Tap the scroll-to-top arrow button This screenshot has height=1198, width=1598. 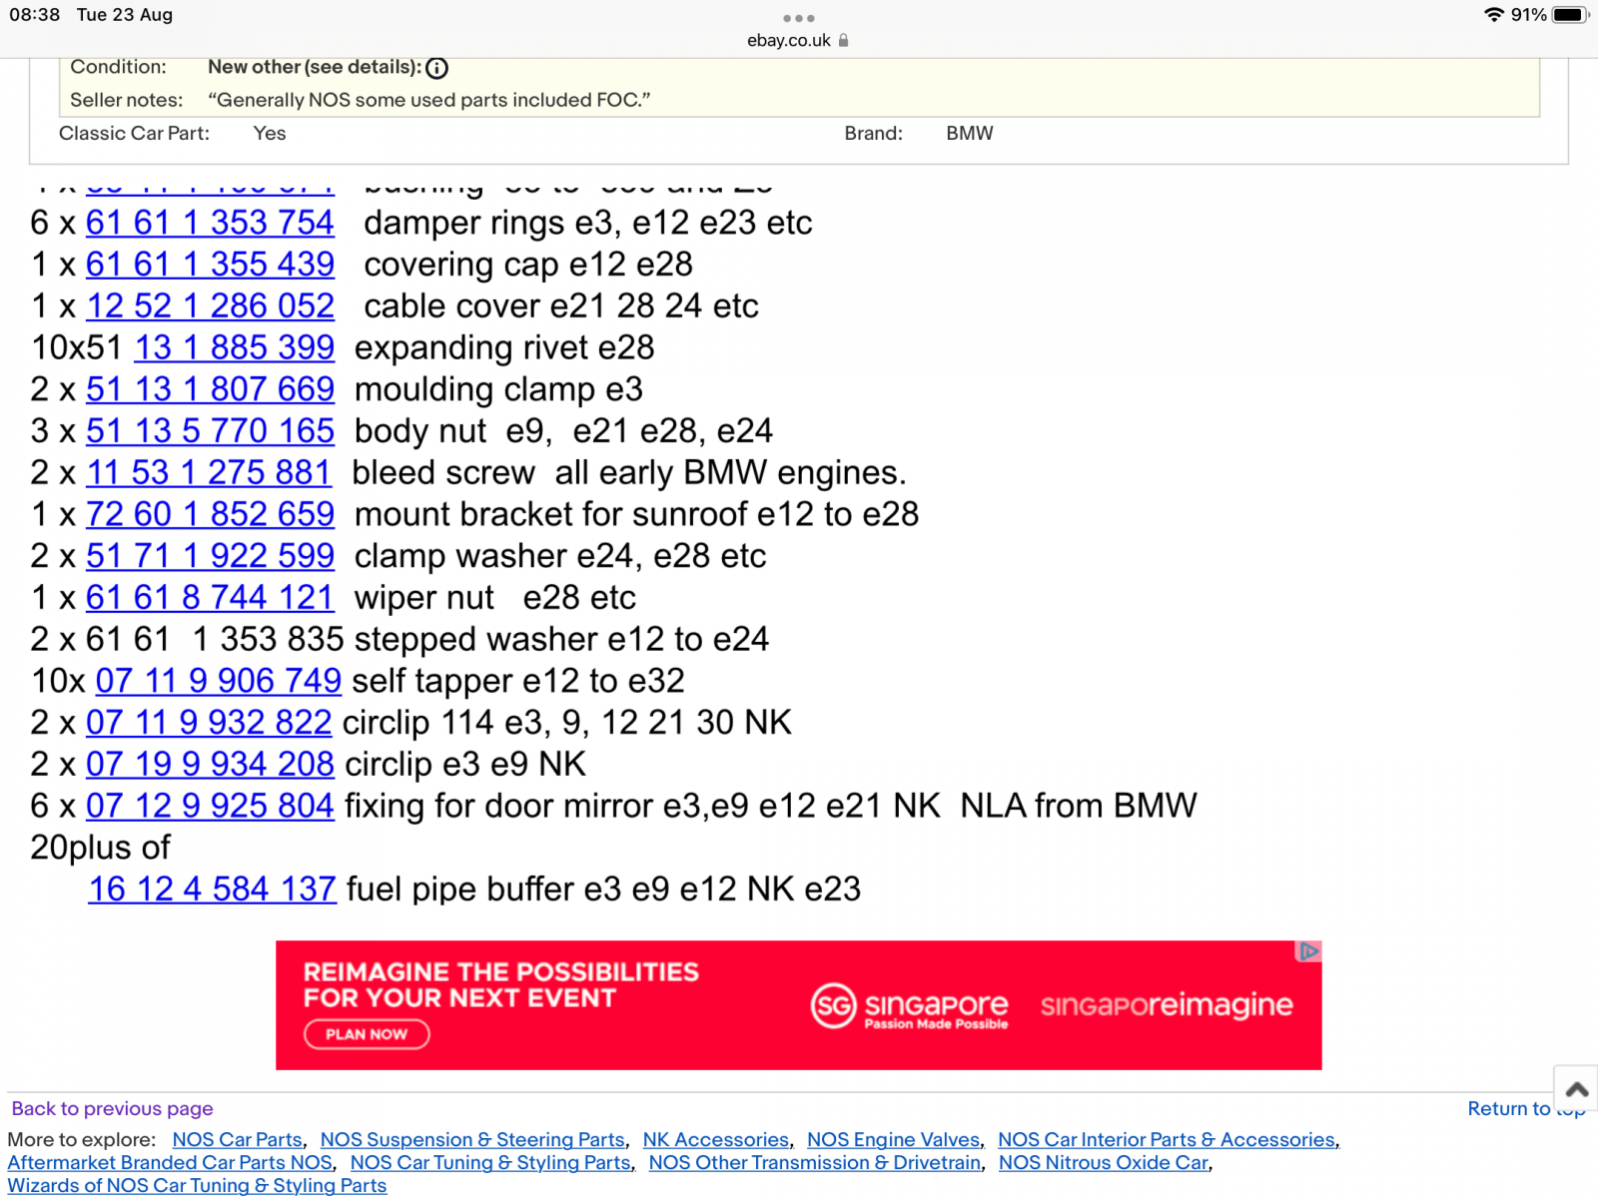point(1576,1088)
